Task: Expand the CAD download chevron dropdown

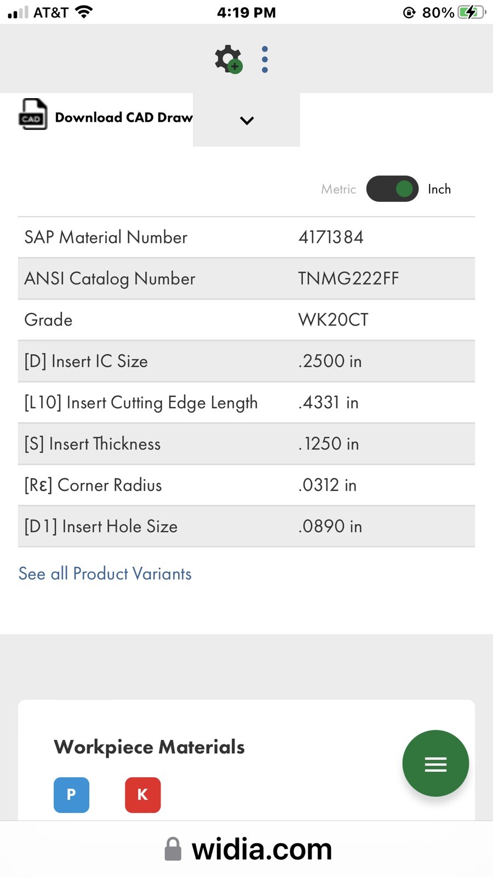Action: coord(246,120)
